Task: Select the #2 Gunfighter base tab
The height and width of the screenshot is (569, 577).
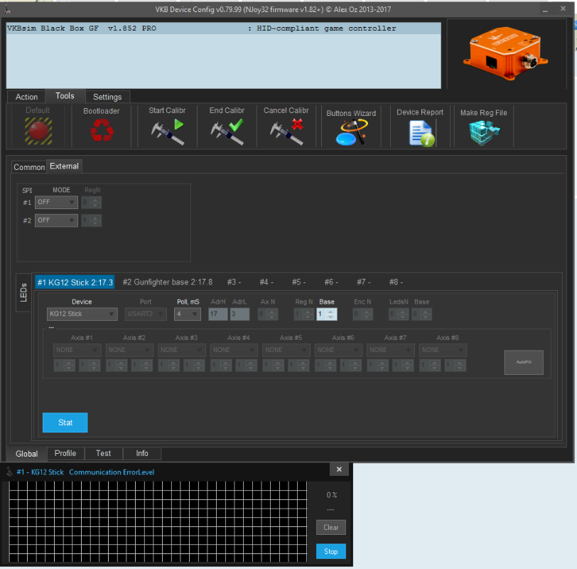Action: [167, 282]
